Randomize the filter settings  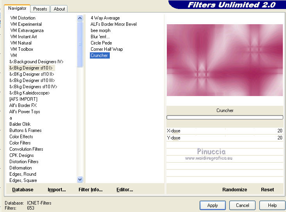tap(234, 190)
